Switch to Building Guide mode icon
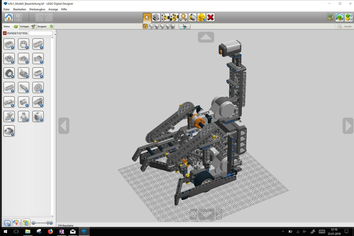 (348, 17)
